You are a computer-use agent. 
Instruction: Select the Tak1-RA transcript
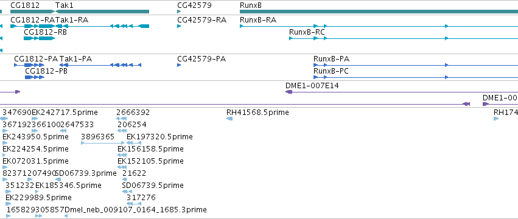tap(102, 26)
